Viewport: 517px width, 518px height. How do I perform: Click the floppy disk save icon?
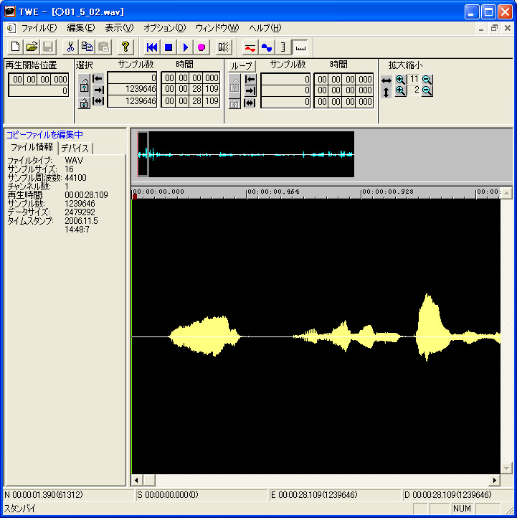point(48,47)
